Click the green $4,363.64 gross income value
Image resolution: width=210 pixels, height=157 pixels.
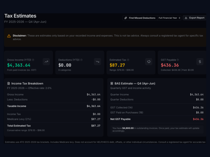point(19,65)
